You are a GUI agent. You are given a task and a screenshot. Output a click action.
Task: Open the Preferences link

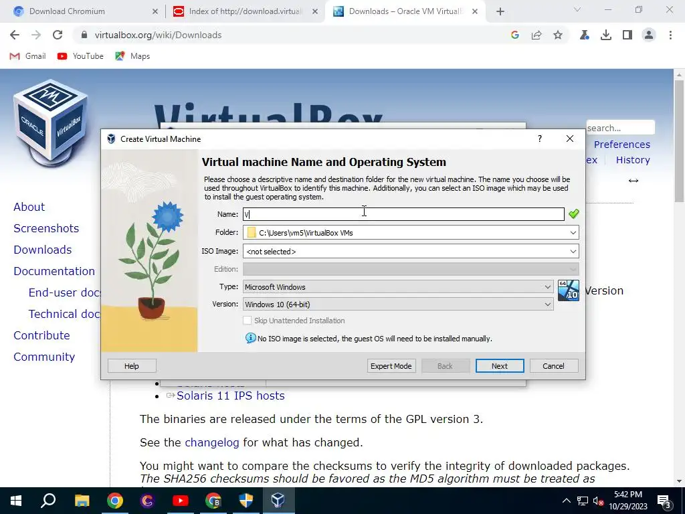[622, 145]
